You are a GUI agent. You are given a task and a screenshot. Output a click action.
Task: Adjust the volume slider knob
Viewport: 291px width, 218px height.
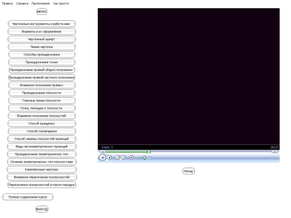(x=144, y=158)
